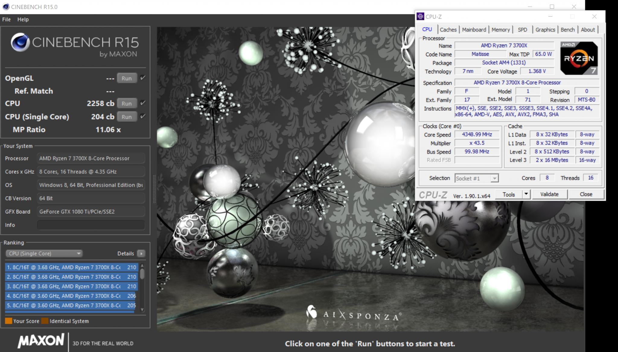
Task: Open the Socket #1 selection dropdown
Action: (x=476, y=178)
